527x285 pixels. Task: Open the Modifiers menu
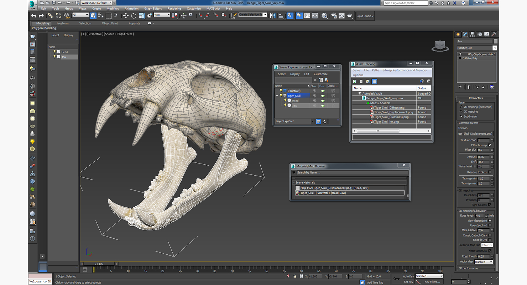113,9
